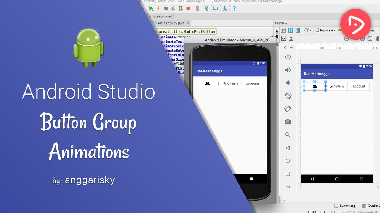
Task: Lower the emulator volume
Action: coord(288,83)
